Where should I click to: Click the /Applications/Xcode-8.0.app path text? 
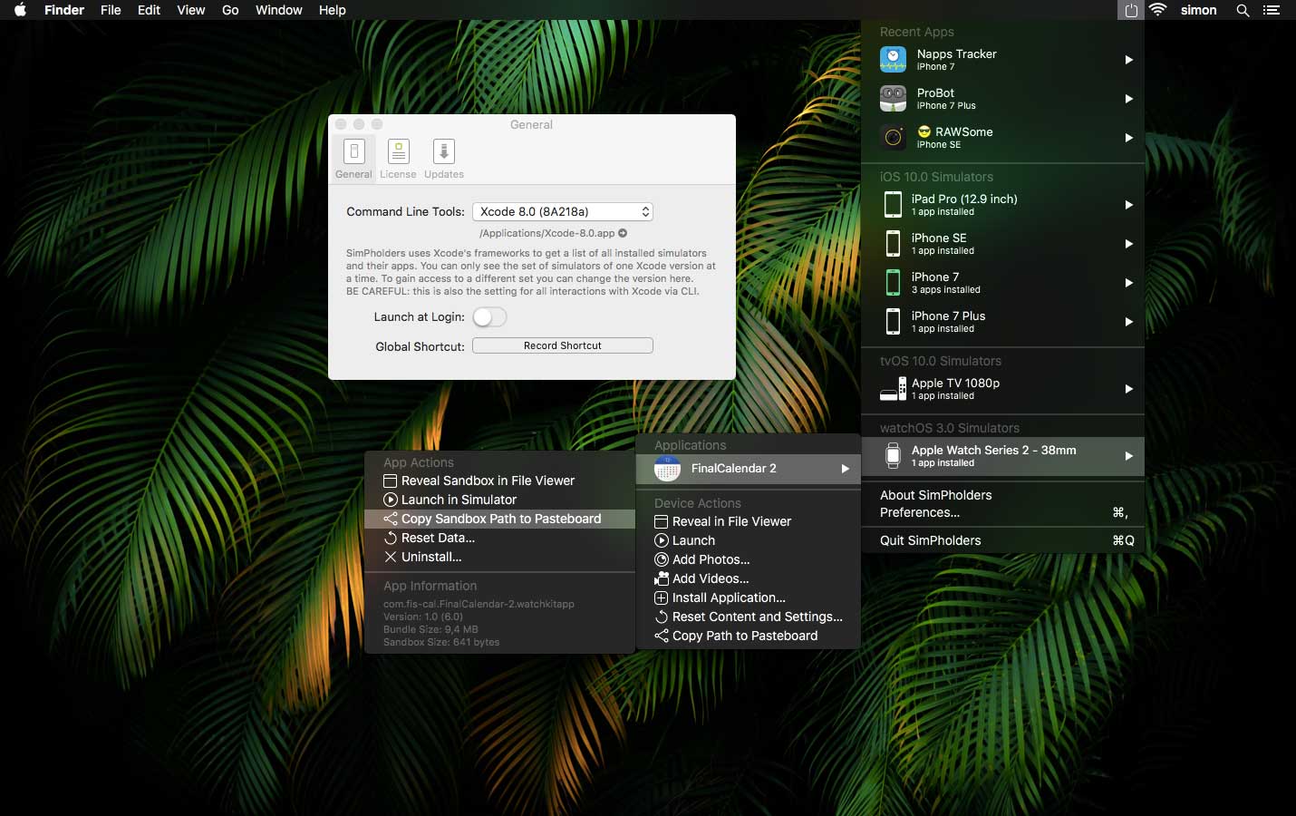pos(547,233)
